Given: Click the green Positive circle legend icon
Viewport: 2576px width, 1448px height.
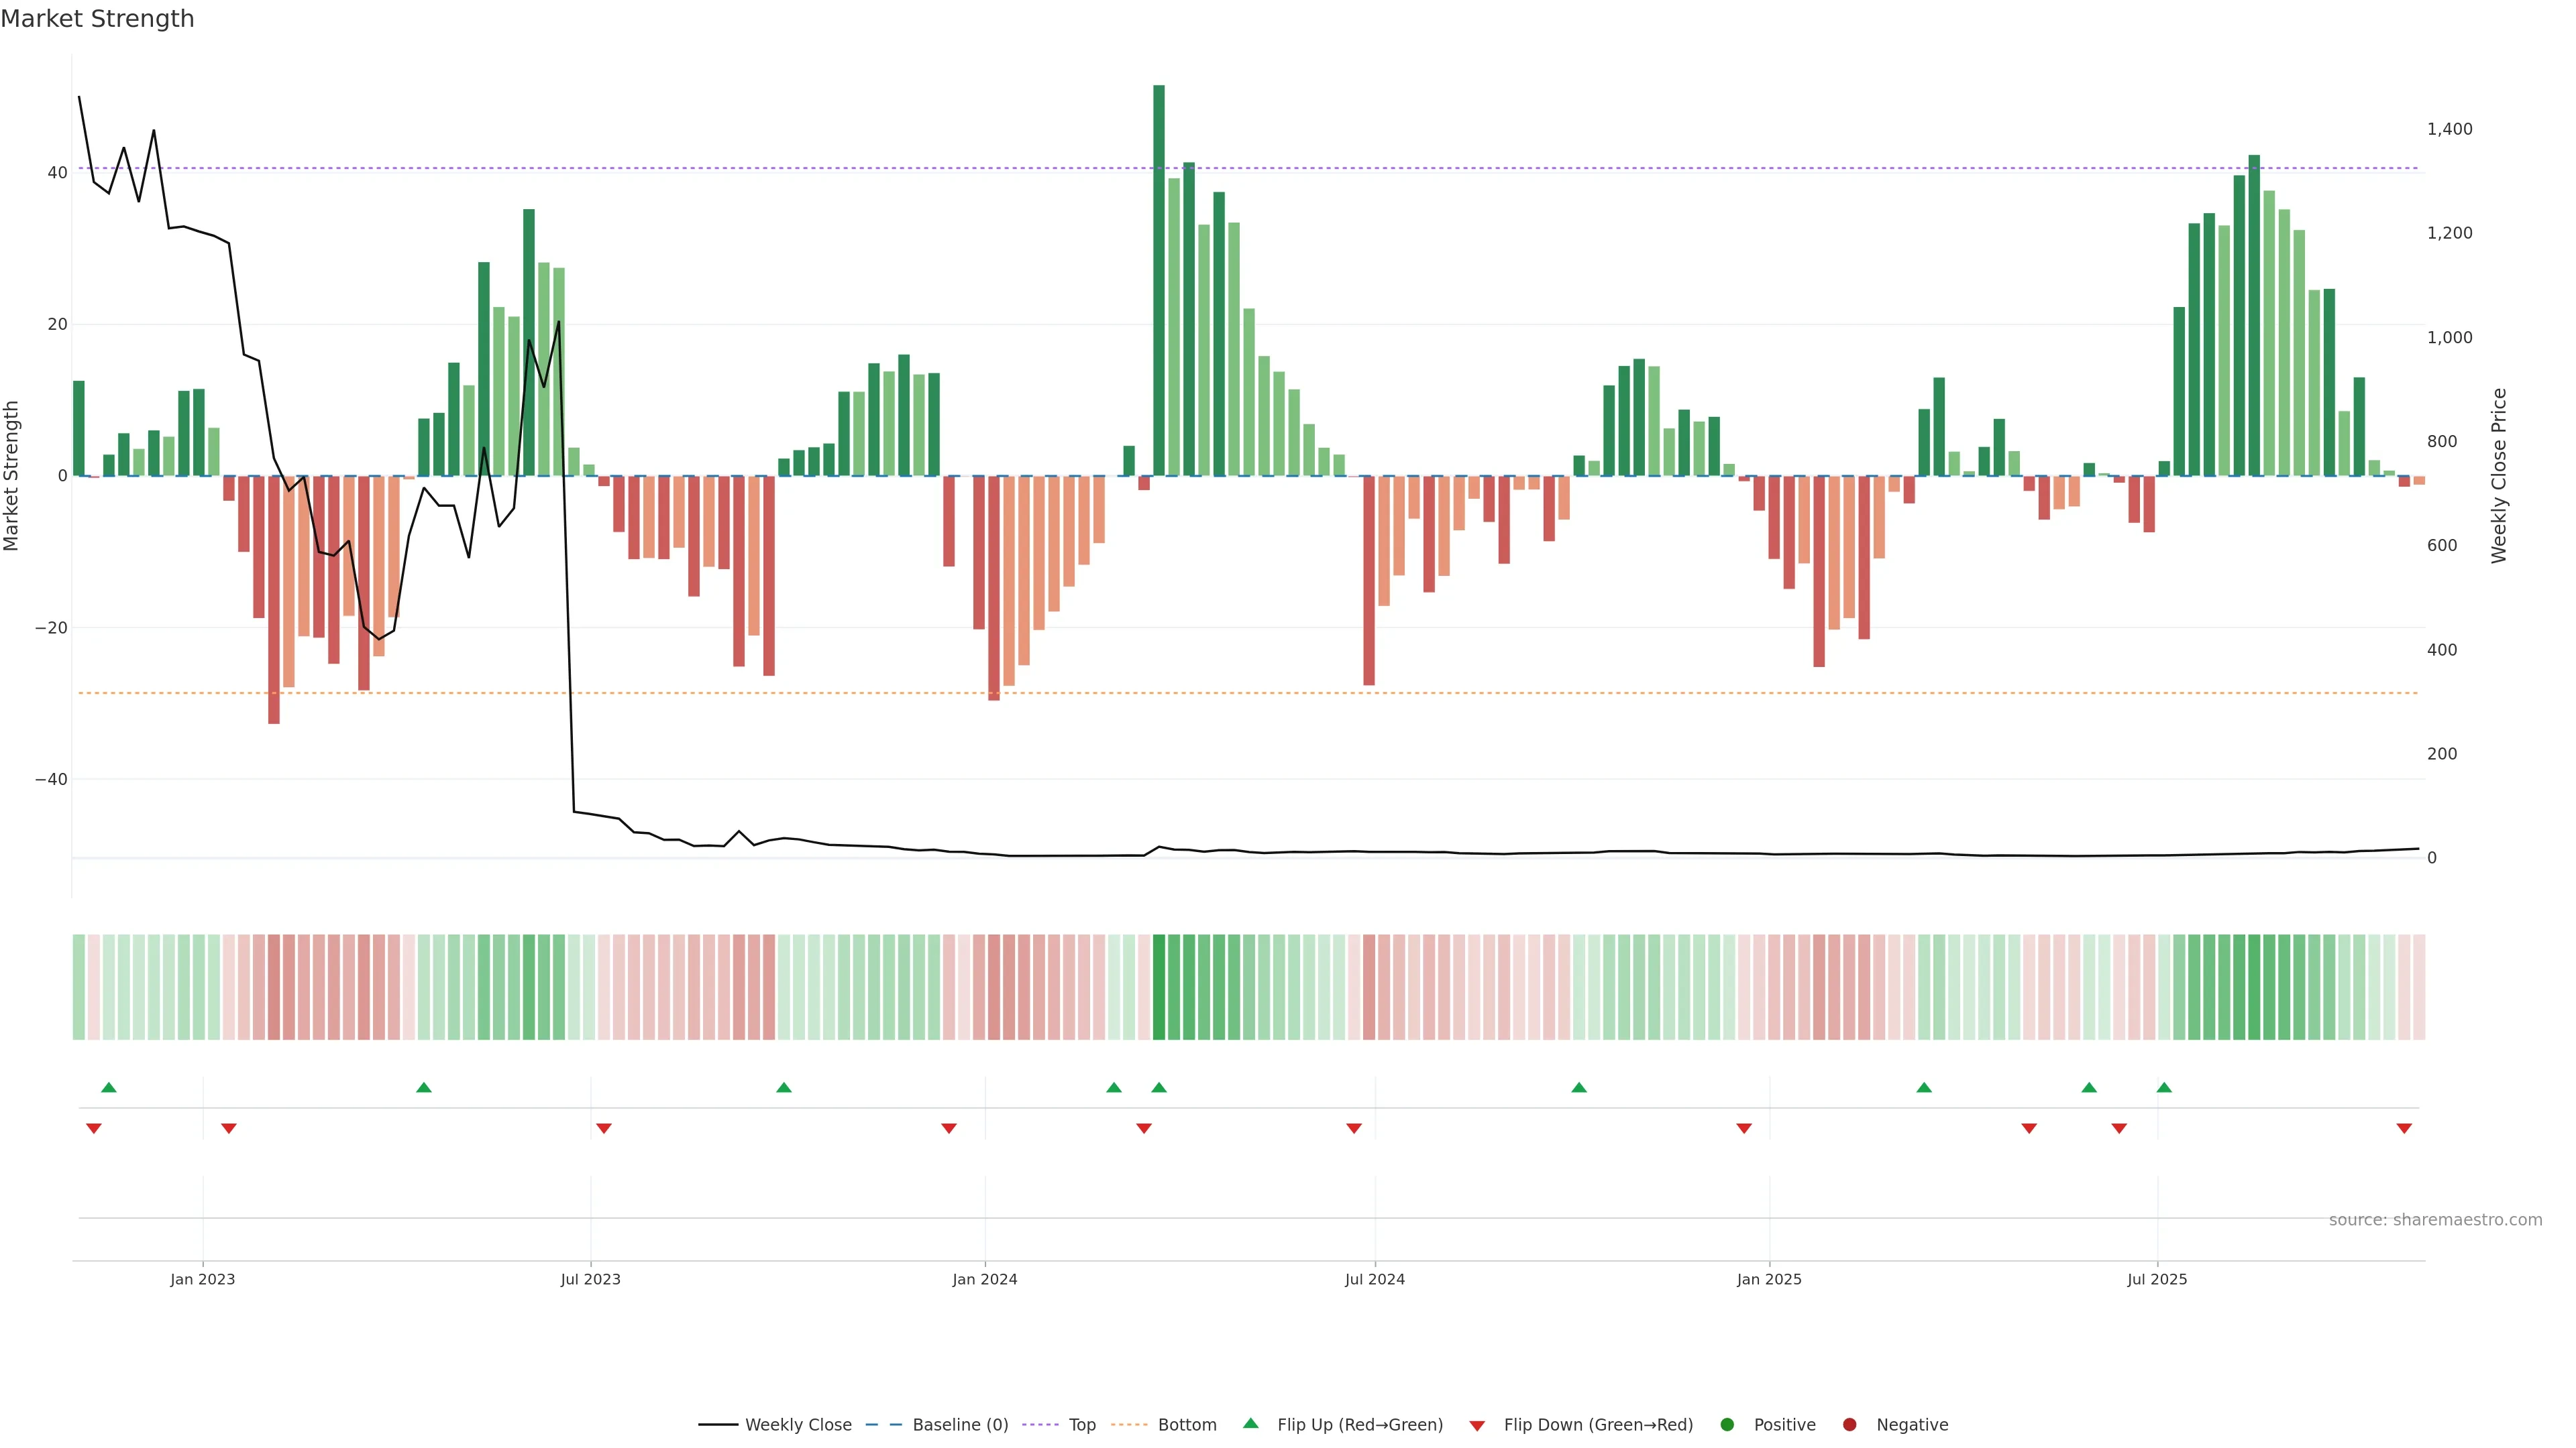Looking at the screenshot, I should [1727, 1424].
